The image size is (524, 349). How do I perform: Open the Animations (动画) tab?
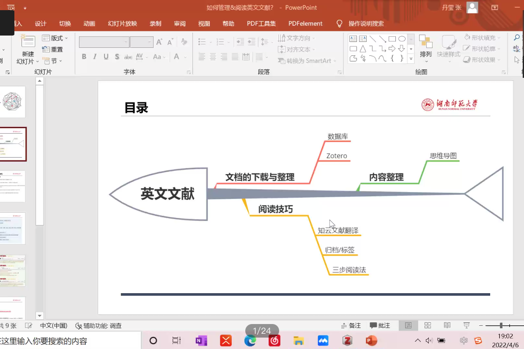click(x=89, y=24)
